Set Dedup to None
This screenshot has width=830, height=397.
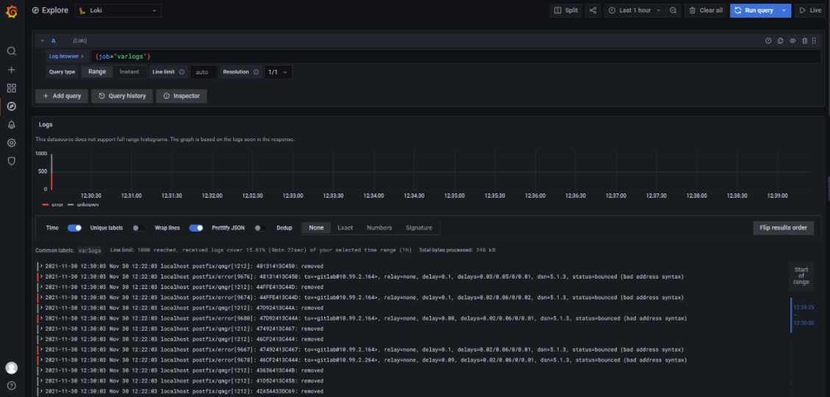pos(316,228)
